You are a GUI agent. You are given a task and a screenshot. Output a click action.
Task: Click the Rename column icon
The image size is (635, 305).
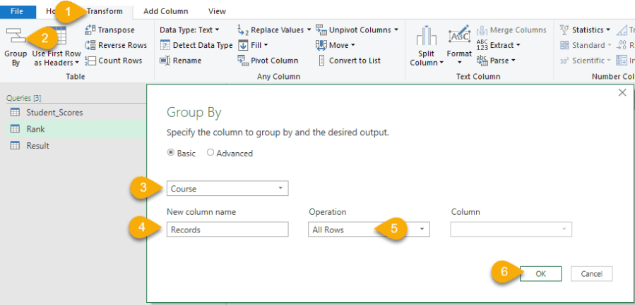tap(165, 61)
